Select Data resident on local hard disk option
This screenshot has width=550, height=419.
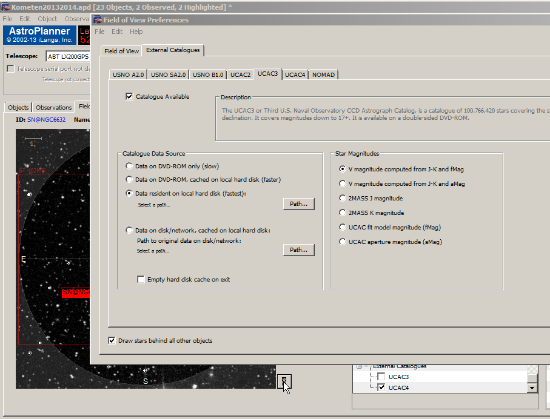[x=129, y=193]
